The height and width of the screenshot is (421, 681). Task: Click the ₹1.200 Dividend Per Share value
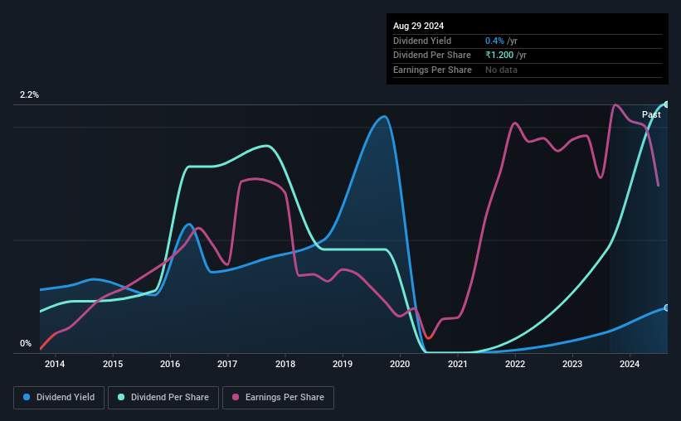(499, 56)
